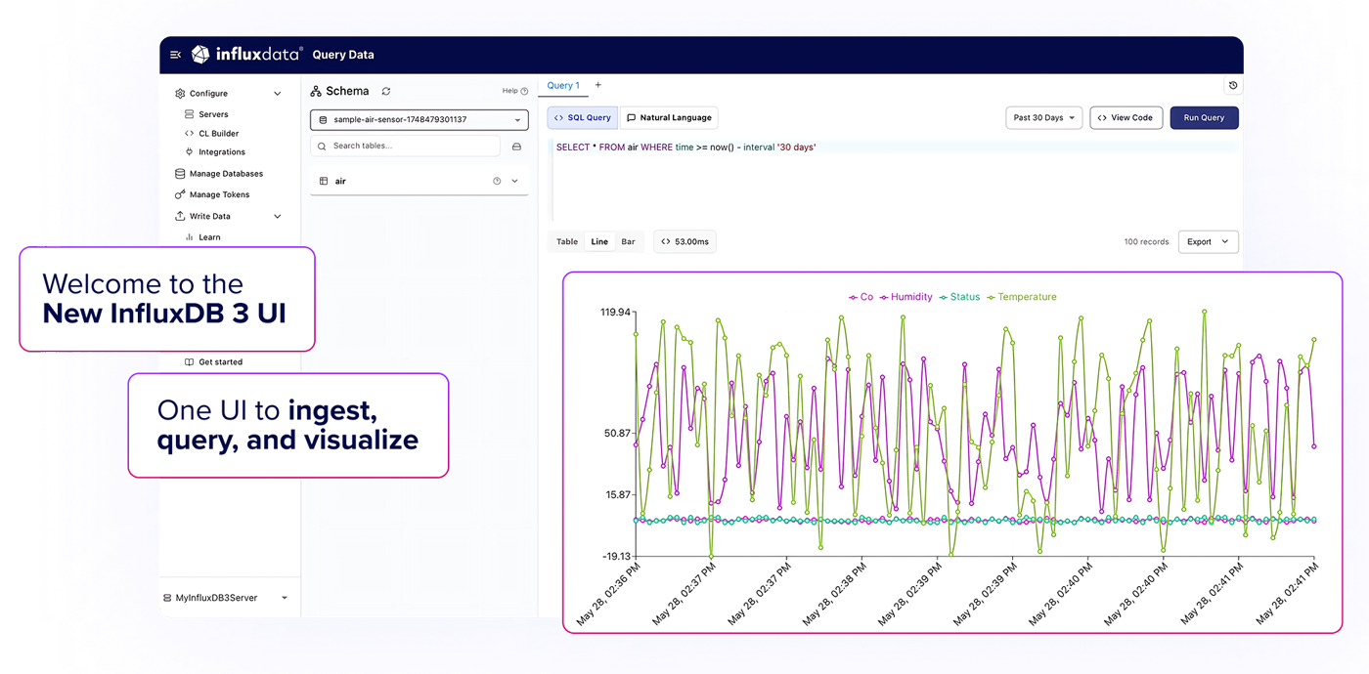1369x674 pixels.
Task: Open the Export dropdown
Action: (x=1209, y=242)
